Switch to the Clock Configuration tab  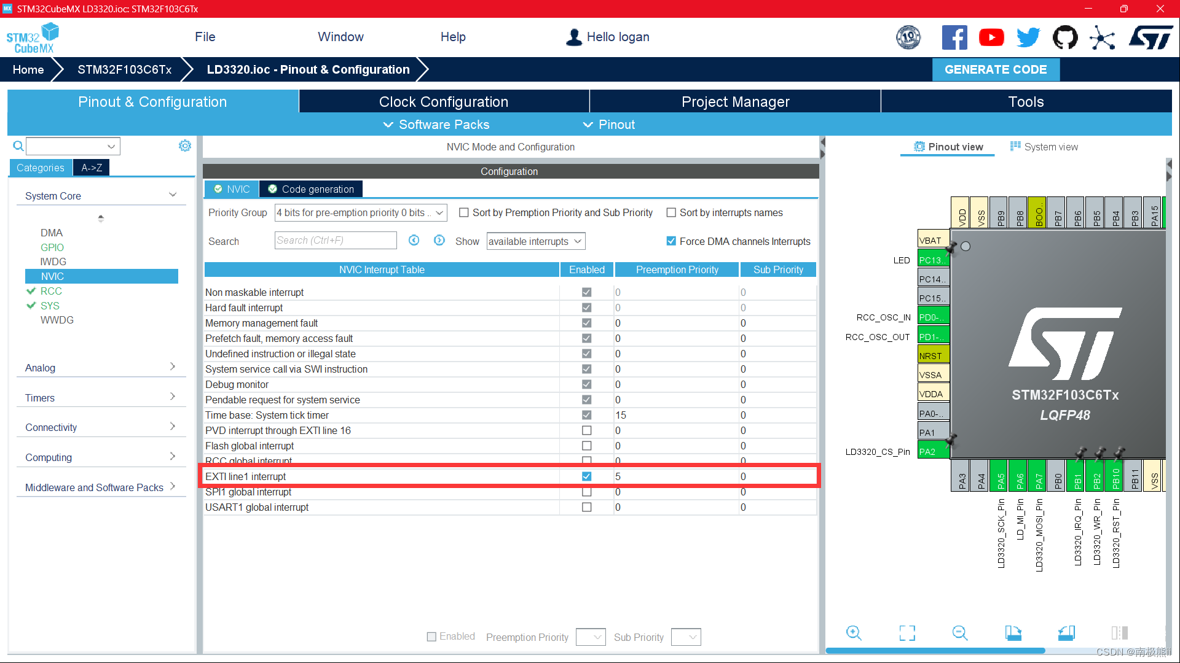(x=443, y=102)
